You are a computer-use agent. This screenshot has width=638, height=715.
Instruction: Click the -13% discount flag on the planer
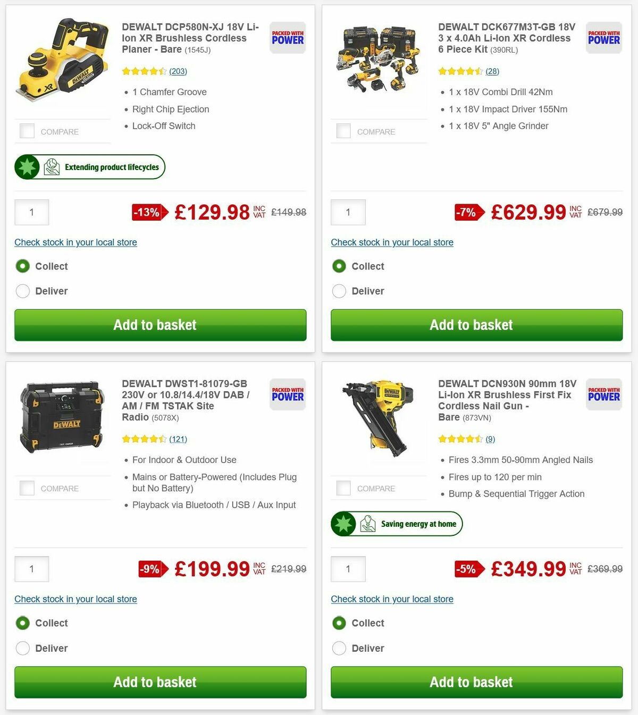[x=147, y=212]
